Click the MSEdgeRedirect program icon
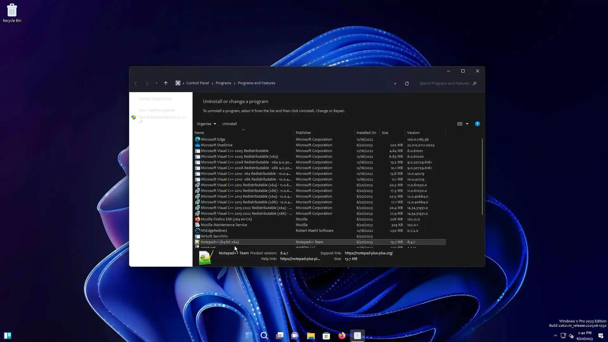The height and width of the screenshot is (342, 608). (x=197, y=231)
